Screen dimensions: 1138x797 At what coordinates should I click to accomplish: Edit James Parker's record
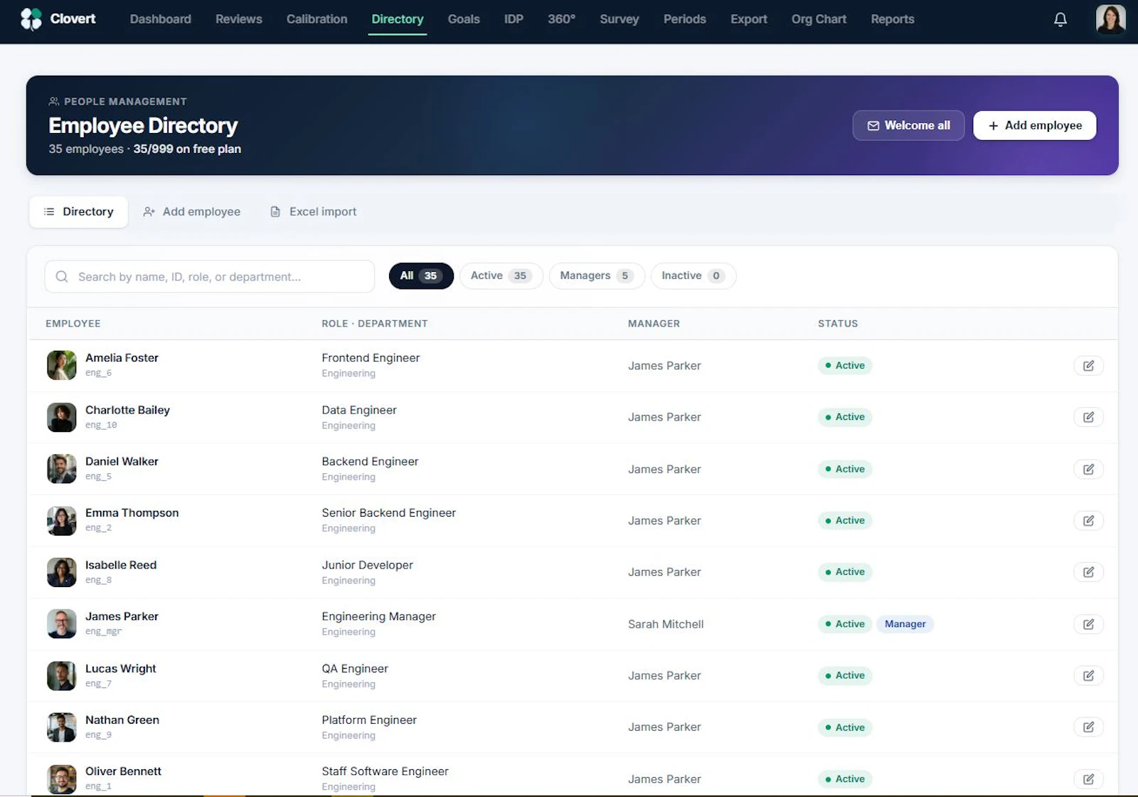point(1088,624)
